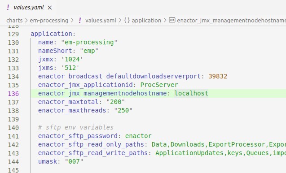Expand chevron after em-processing breadcrumb
Screen dimensions: 286x173
tap(72, 21)
